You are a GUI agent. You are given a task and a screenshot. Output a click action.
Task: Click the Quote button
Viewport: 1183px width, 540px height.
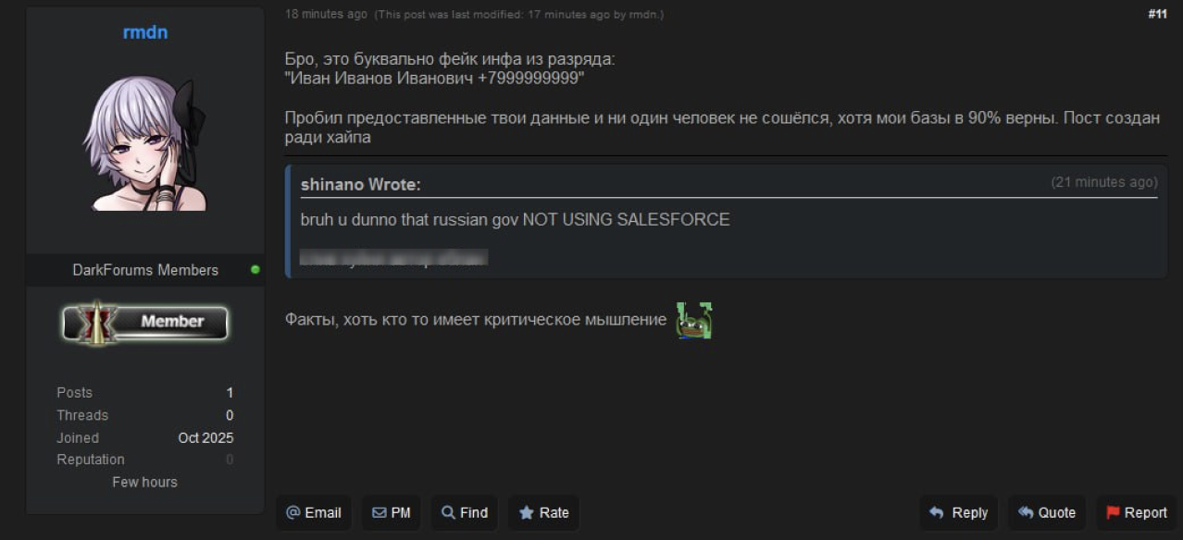[x=1047, y=512]
